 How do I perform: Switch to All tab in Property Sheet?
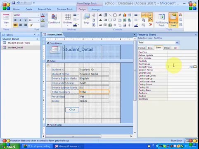[x=175, y=48]
